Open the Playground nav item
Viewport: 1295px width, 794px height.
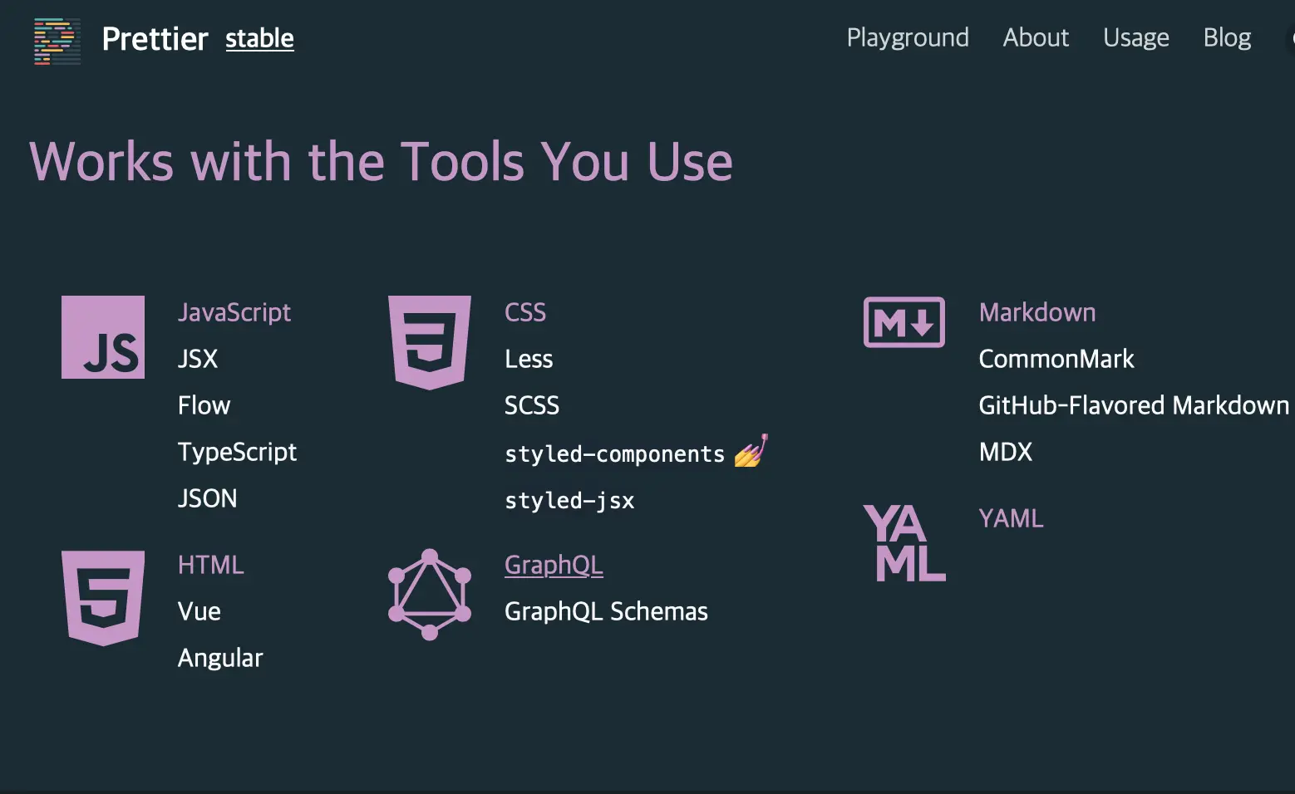pos(908,38)
